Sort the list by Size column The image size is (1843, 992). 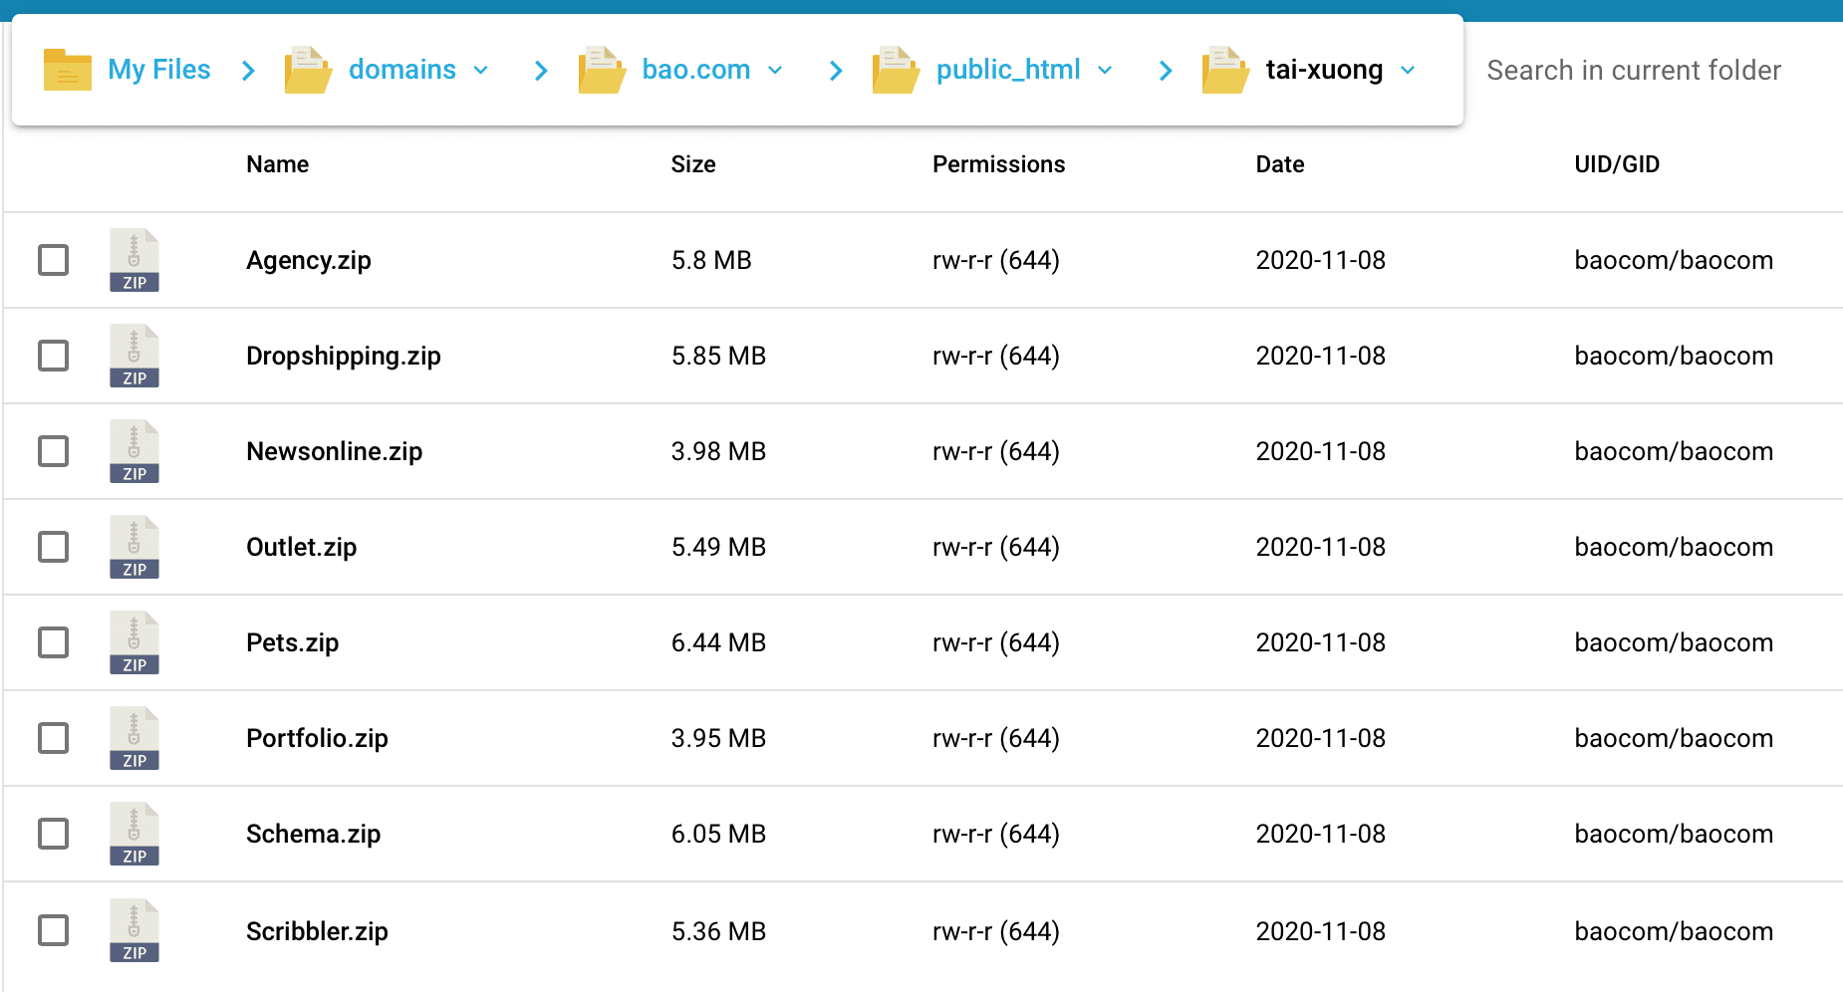692,164
